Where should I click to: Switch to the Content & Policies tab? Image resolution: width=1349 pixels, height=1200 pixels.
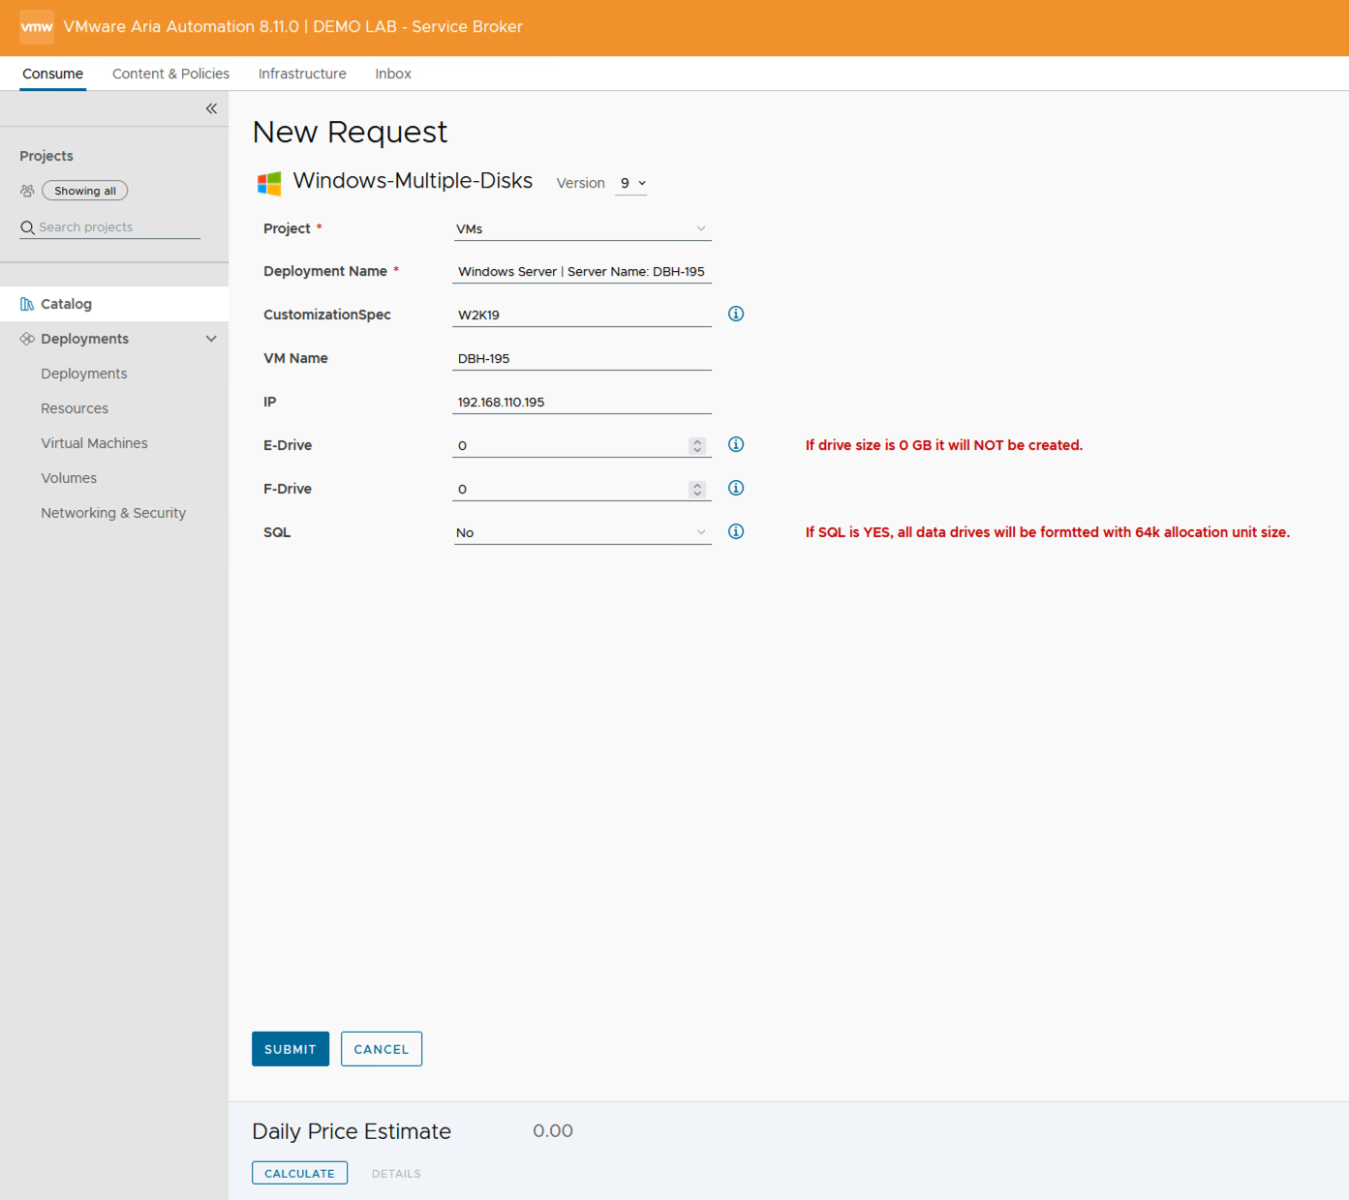coord(170,74)
